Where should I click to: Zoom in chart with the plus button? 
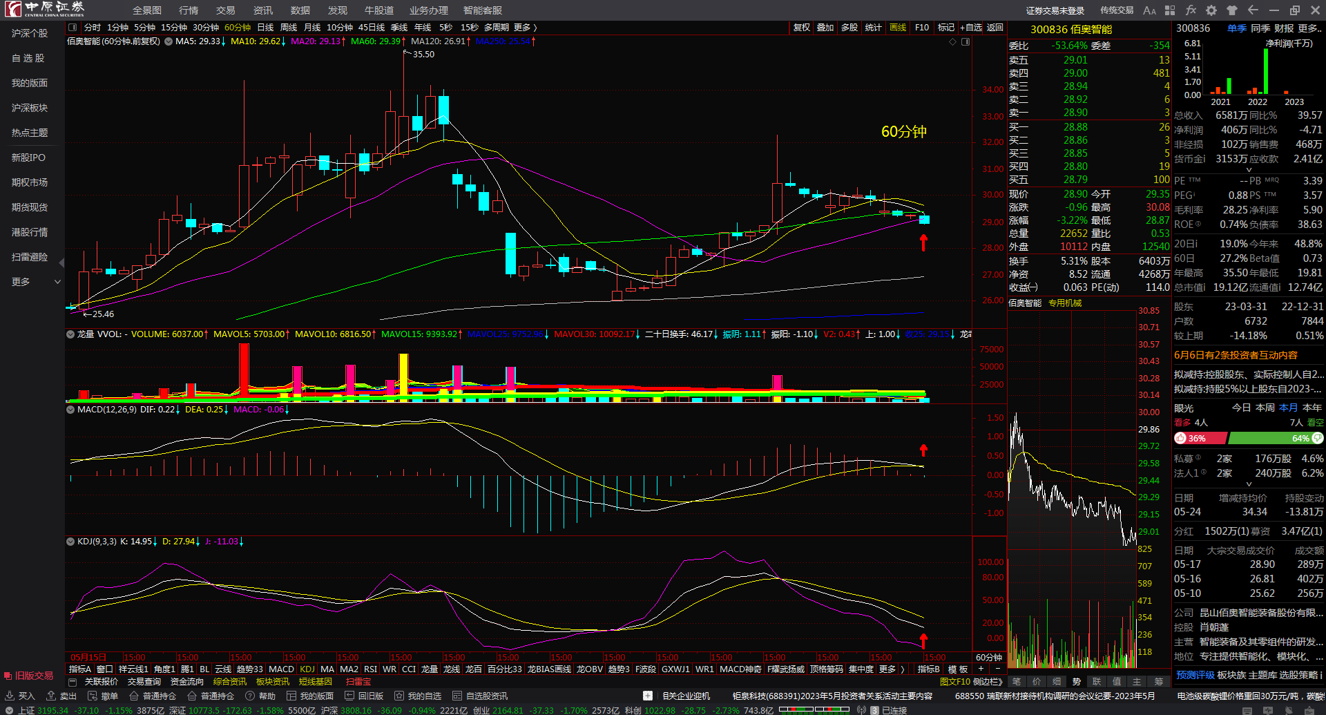(981, 669)
